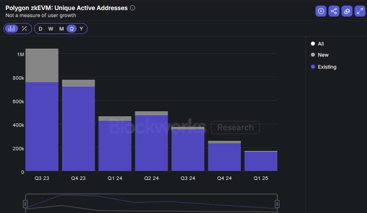Click subtitle 'Not a measure of user growth'
This screenshot has width=367, height=213.
[x=41, y=16]
